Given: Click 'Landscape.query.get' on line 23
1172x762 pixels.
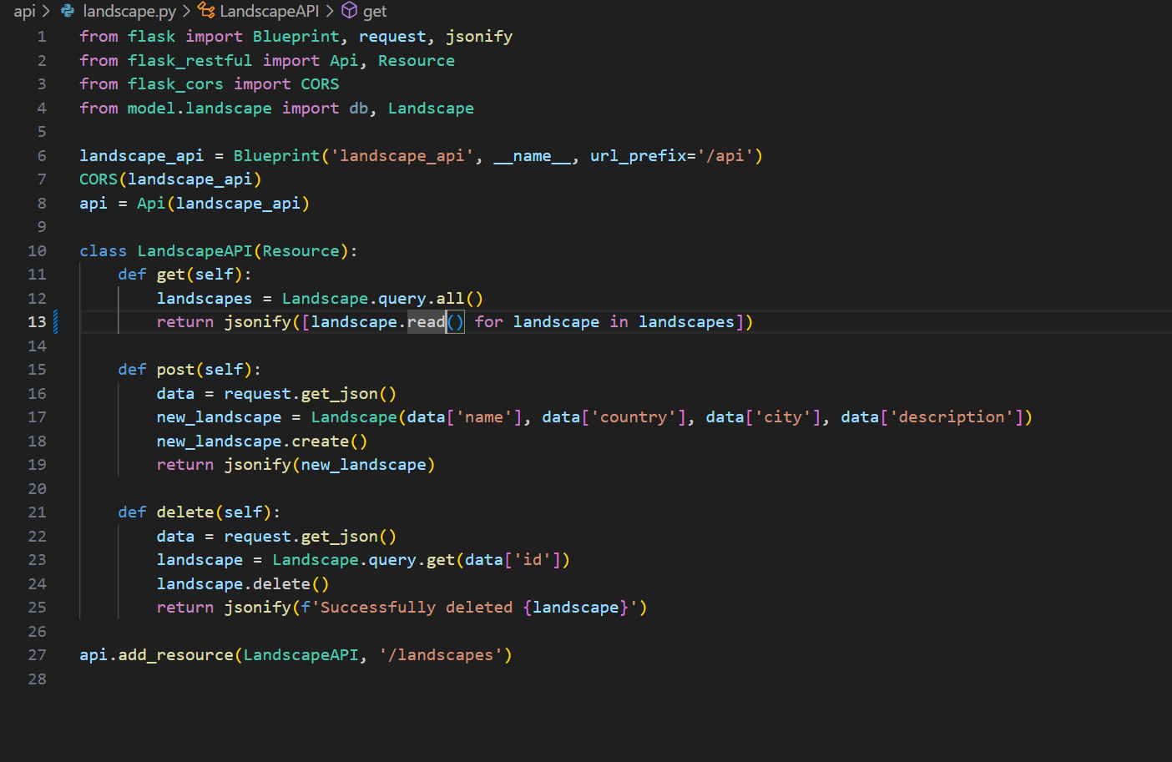Looking at the screenshot, I should pyautogui.click(x=363, y=560).
